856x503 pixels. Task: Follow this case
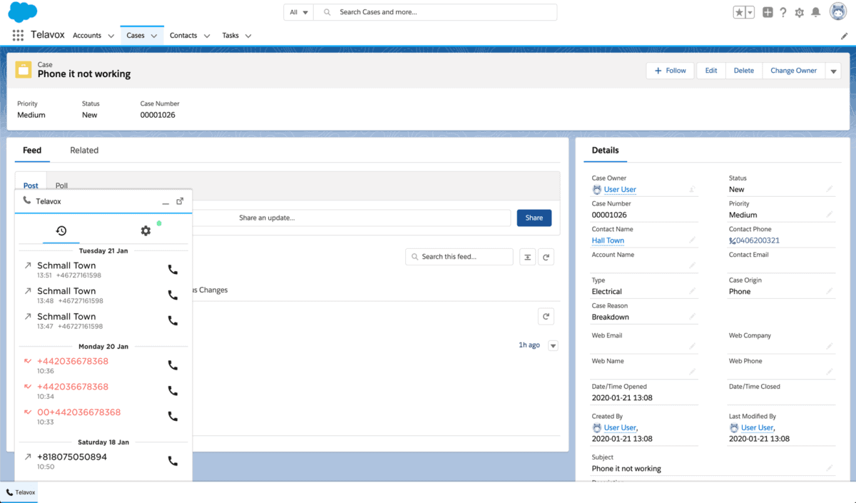670,71
